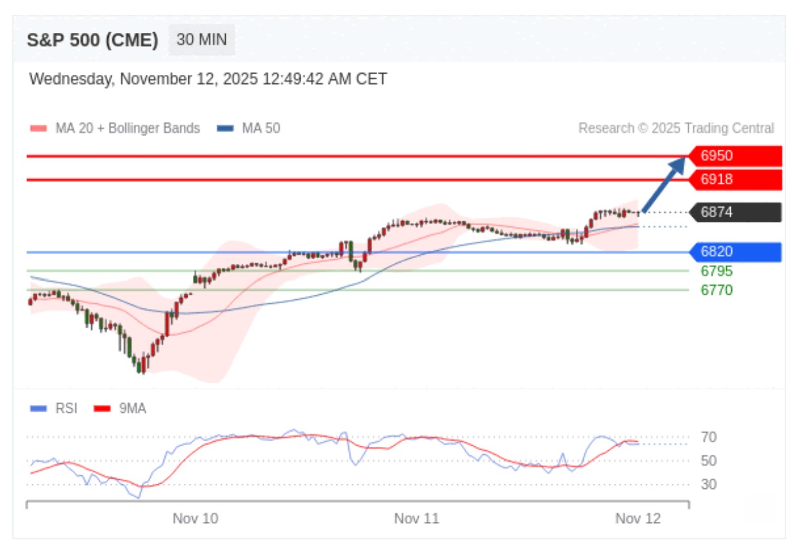This screenshot has width=801, height=556.
Task: Click the chart timestamp text
Action: click(x=208, y=79)
